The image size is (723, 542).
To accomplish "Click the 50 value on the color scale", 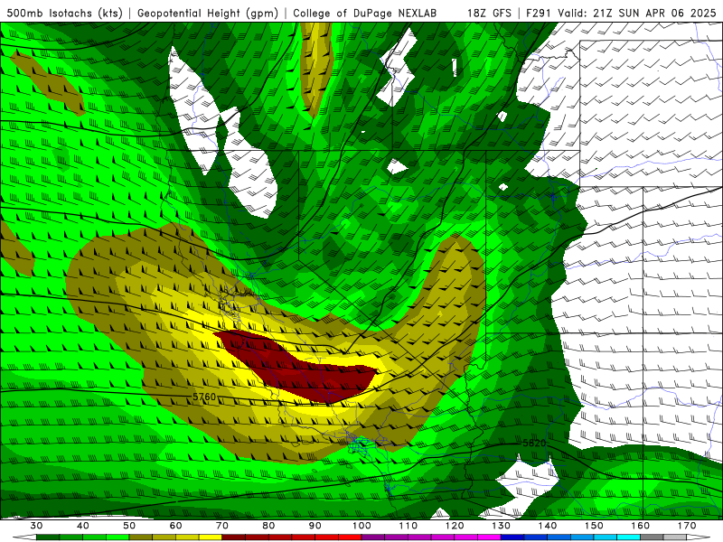I will (x=129, y=526).
